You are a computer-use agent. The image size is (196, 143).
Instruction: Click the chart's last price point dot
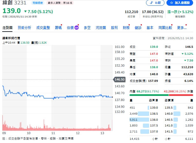112,97
